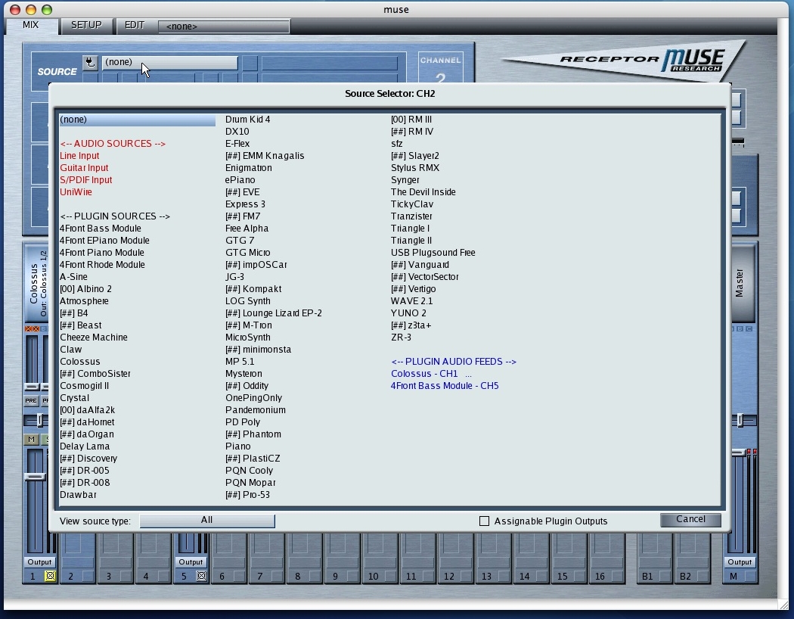Image resolution: width=794 pixels, height=619 pixels.
Task: Select the Colossus channel strip label
Action: pyautogui.click(x=38, y=284)
